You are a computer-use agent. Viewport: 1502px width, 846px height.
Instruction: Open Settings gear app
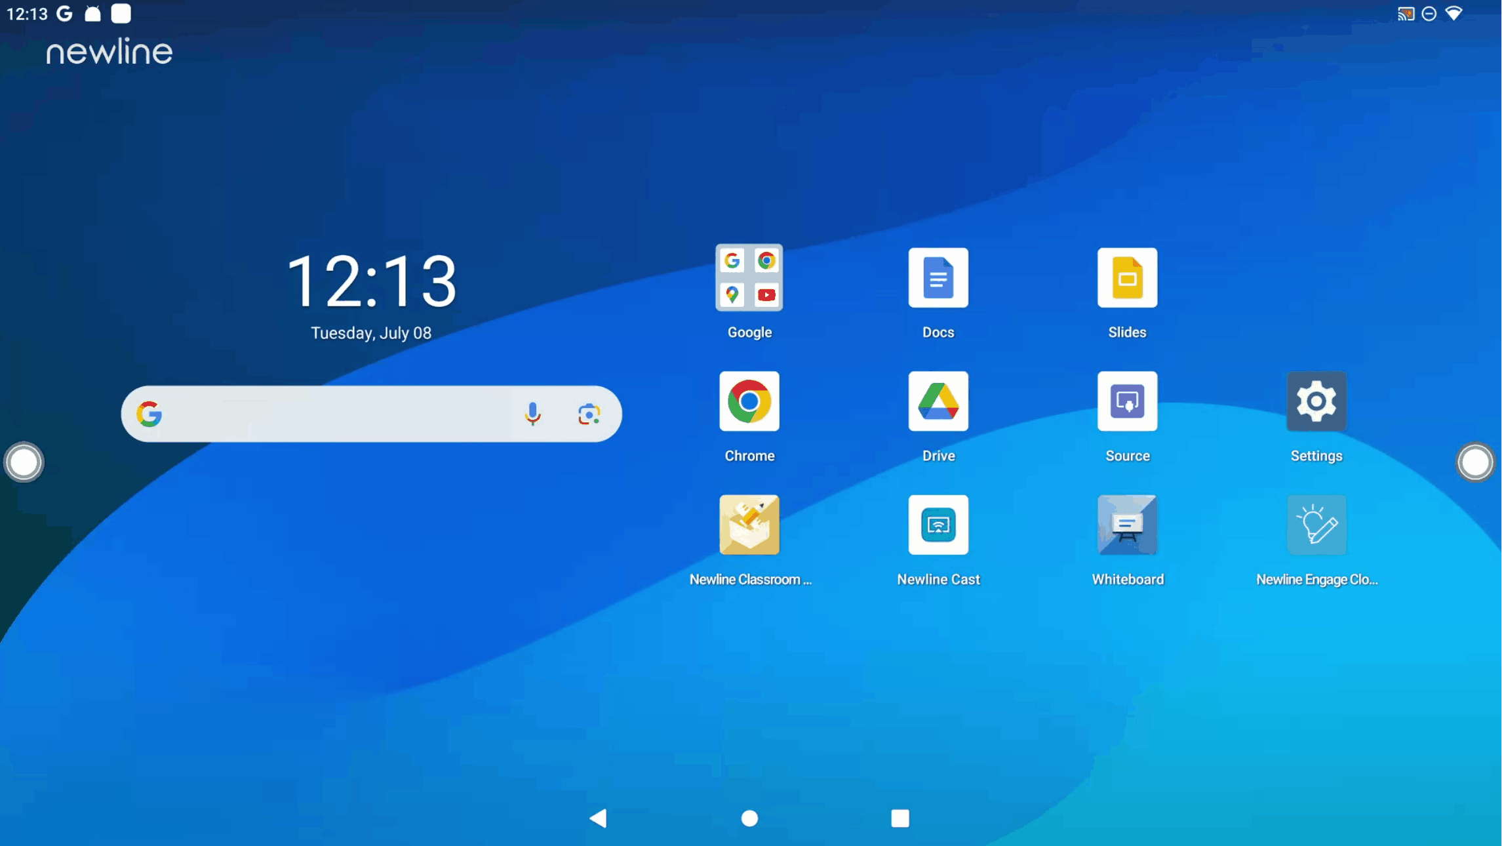click(x=1316, y=401)
